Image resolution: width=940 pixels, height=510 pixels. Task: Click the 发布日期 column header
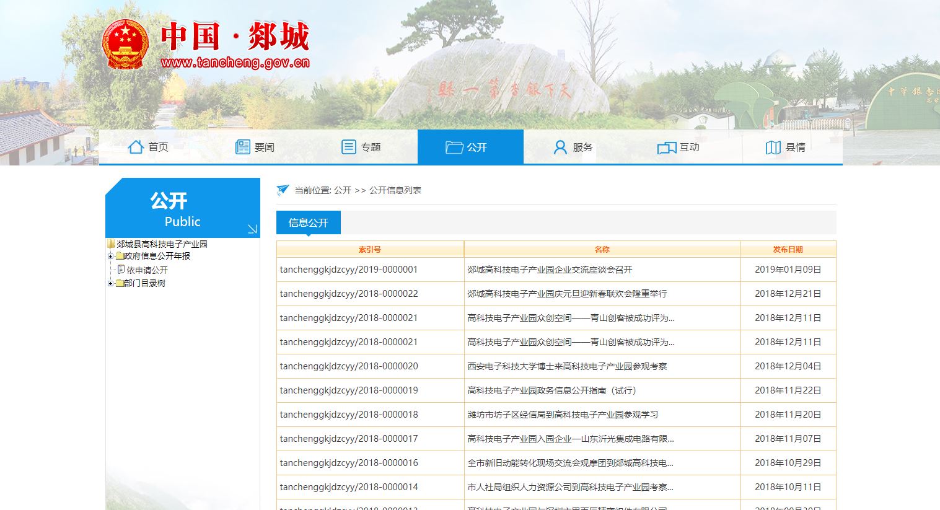788,249
